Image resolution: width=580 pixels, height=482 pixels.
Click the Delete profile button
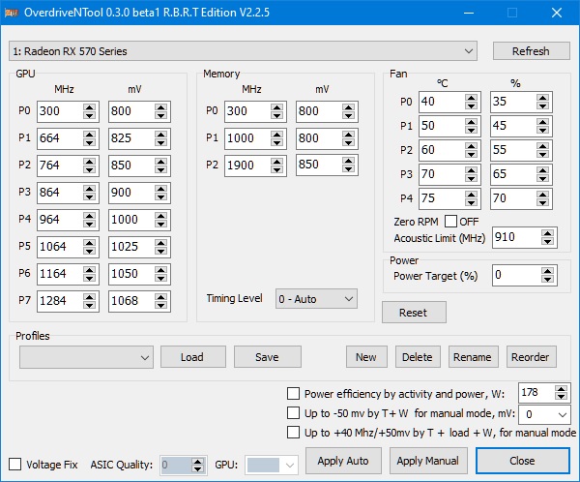tap(418, 357)
